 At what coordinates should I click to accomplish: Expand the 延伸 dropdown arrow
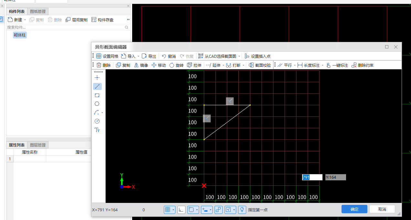pyautogui.click(x=223, y=65)
